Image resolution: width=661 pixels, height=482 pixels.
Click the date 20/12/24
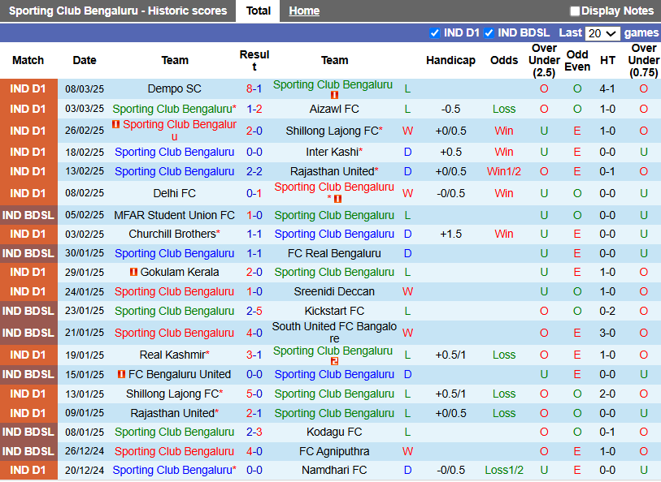85,470
